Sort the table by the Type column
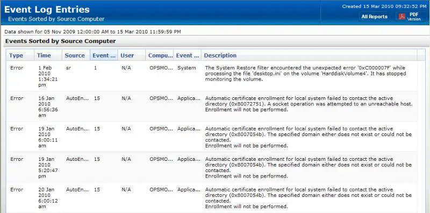The image size is (430, 213). (20, 55)
